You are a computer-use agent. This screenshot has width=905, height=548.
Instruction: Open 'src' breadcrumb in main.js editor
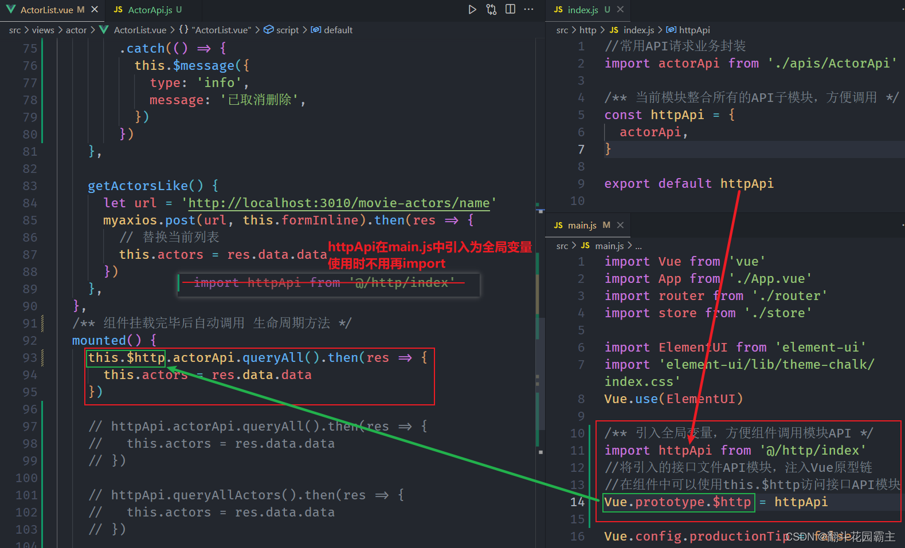[x=562, y=246]
